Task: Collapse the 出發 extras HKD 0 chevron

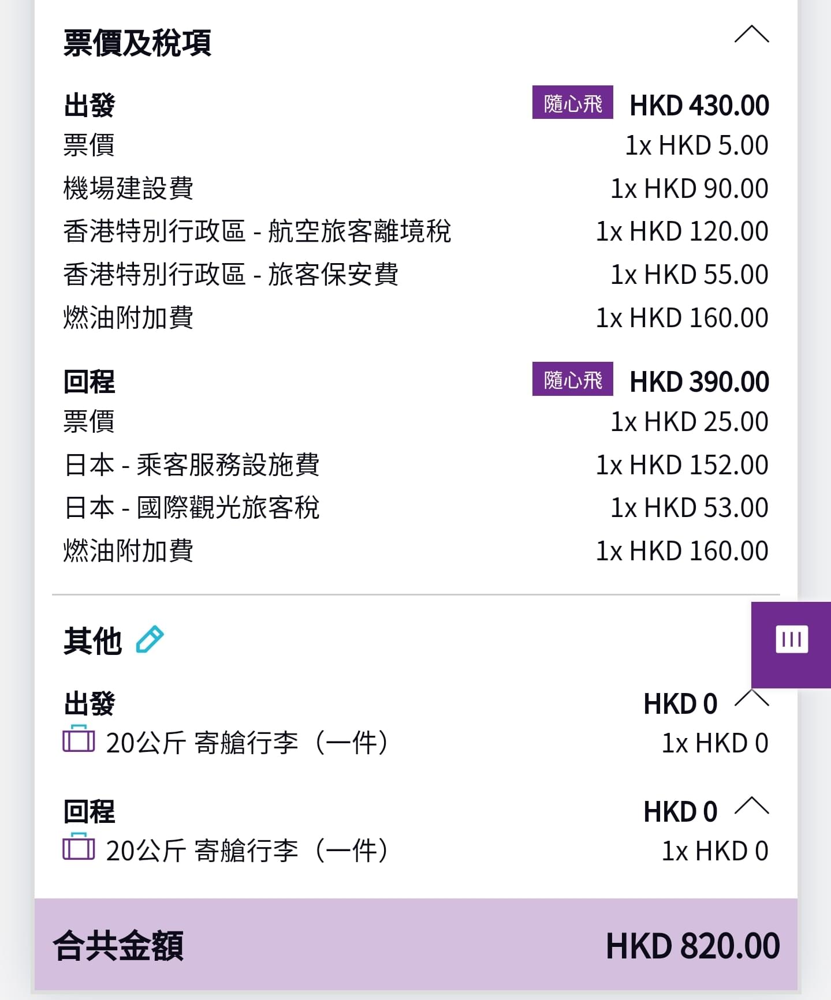Action: point(751,699)
